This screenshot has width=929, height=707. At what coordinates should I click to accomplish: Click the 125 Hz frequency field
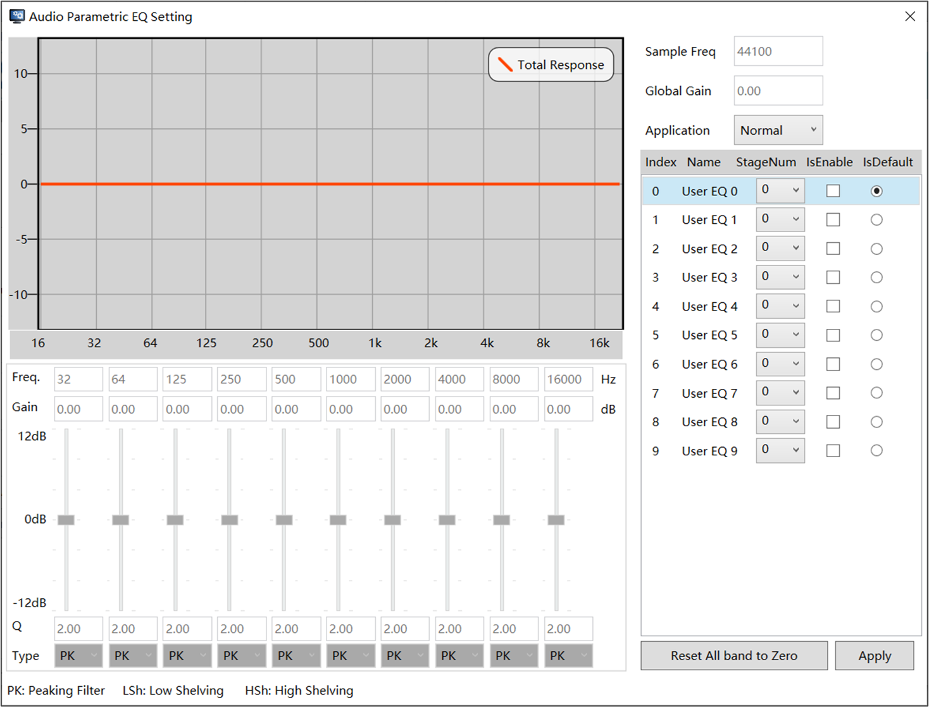[187, 379]
